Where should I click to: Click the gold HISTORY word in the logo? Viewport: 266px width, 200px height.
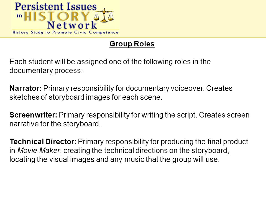click(57, 16)
